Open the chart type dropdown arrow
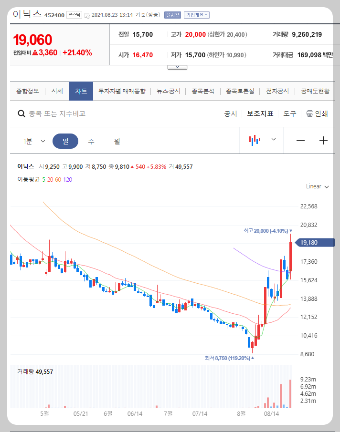Viewport: 340px width, 432px height. click(x=273, y=139)
